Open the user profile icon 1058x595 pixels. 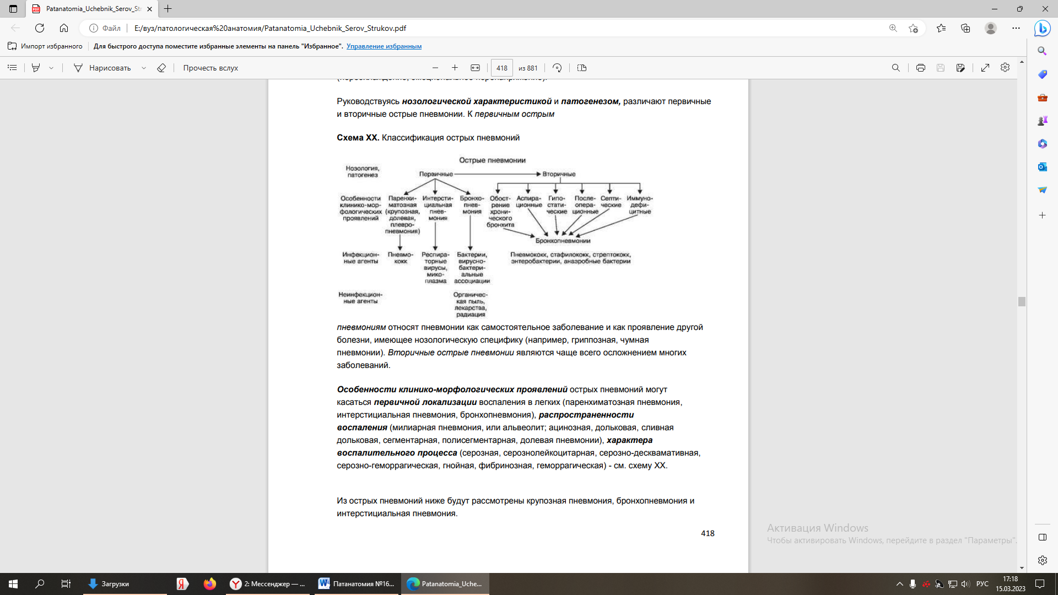(x=991, y=28)
